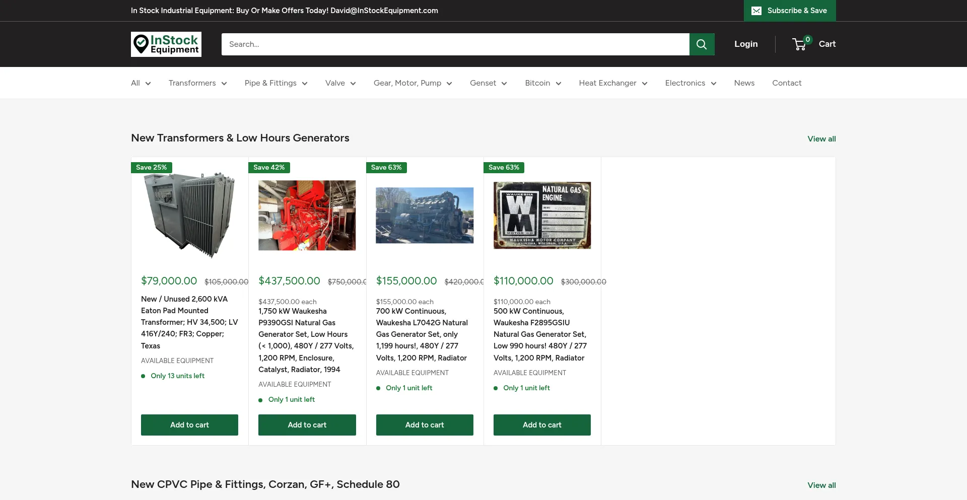This screenshot has height=500, width=967.
Task: Open the Login link
Action: (x=746, y=44)
